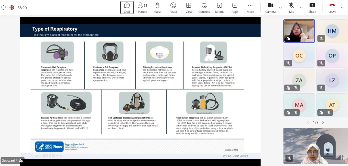Open the Rooms breakout options
The width and height of the screenshot is (348, 166).
click(x=219, y=8)
